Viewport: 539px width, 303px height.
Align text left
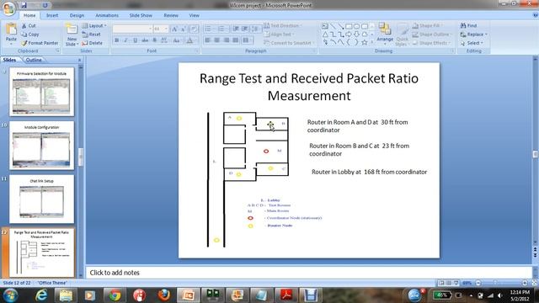208,40
